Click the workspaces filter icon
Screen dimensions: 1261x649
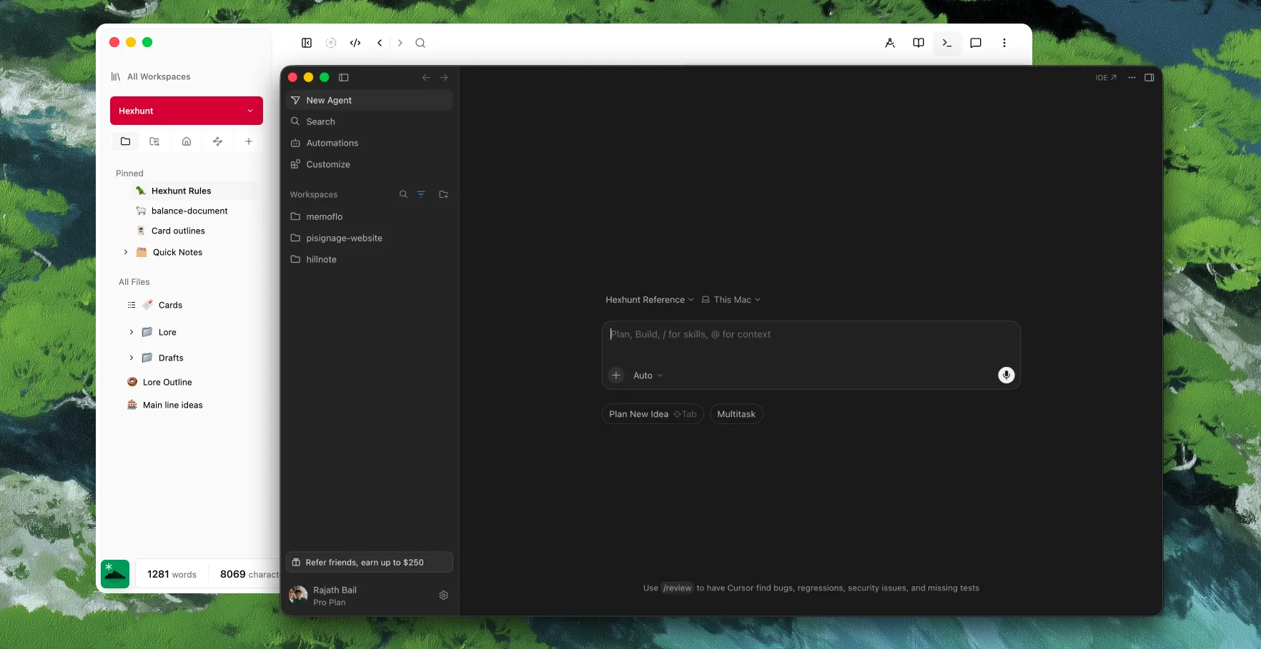pyautogui.click(x=421, y=194)
